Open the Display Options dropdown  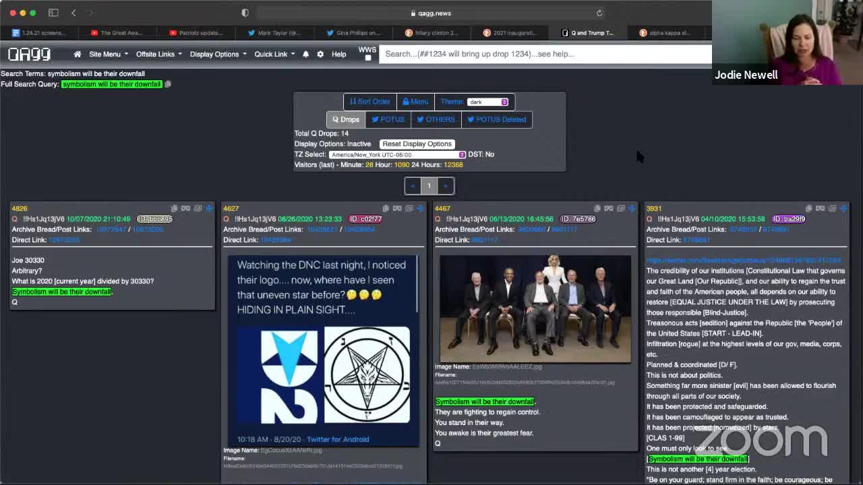pyautogui.click(x=218, y=54)
